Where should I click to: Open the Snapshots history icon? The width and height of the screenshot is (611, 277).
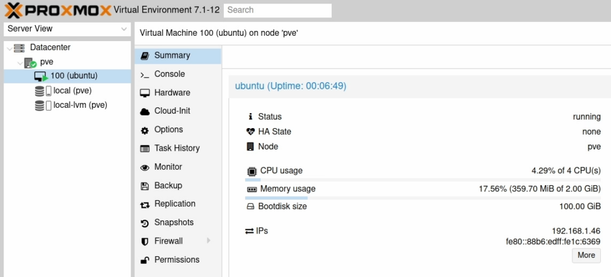(144, 223)
